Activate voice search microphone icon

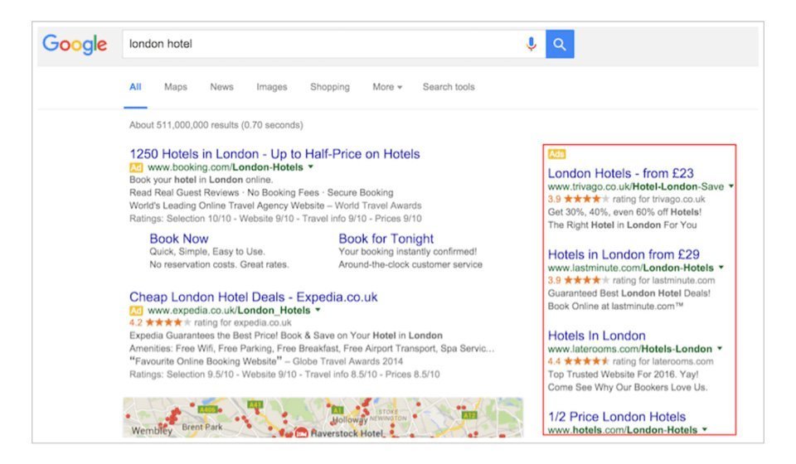pos(531,44)
